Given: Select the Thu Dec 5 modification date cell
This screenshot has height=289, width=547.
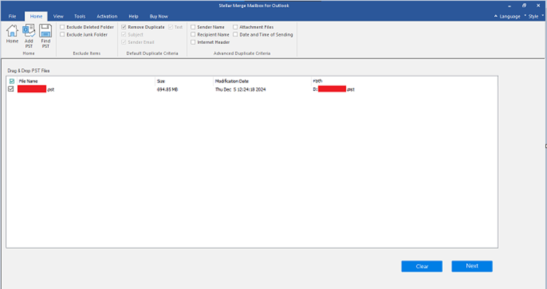Looking at the screenshot, I should click(x=240, y=90).
